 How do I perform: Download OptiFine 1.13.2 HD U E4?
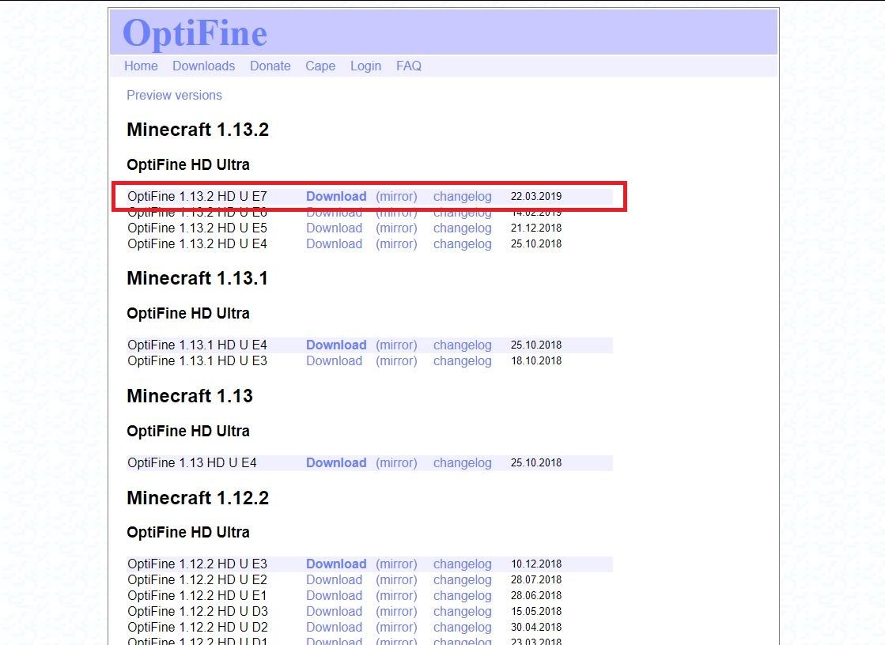tap(334, 243)
